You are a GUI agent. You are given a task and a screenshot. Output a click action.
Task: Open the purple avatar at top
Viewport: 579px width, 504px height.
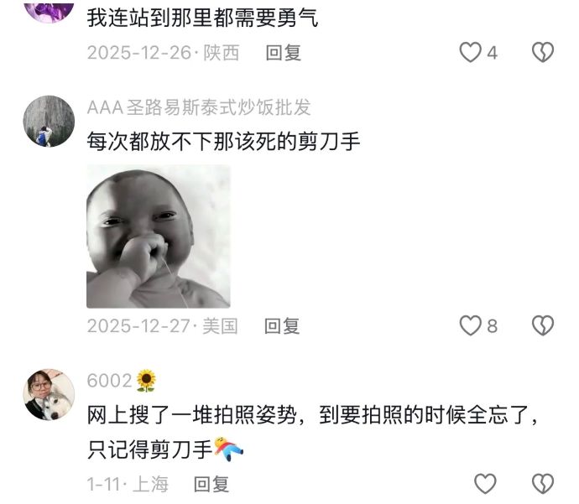pyautogui.click(x=49, y=11)
